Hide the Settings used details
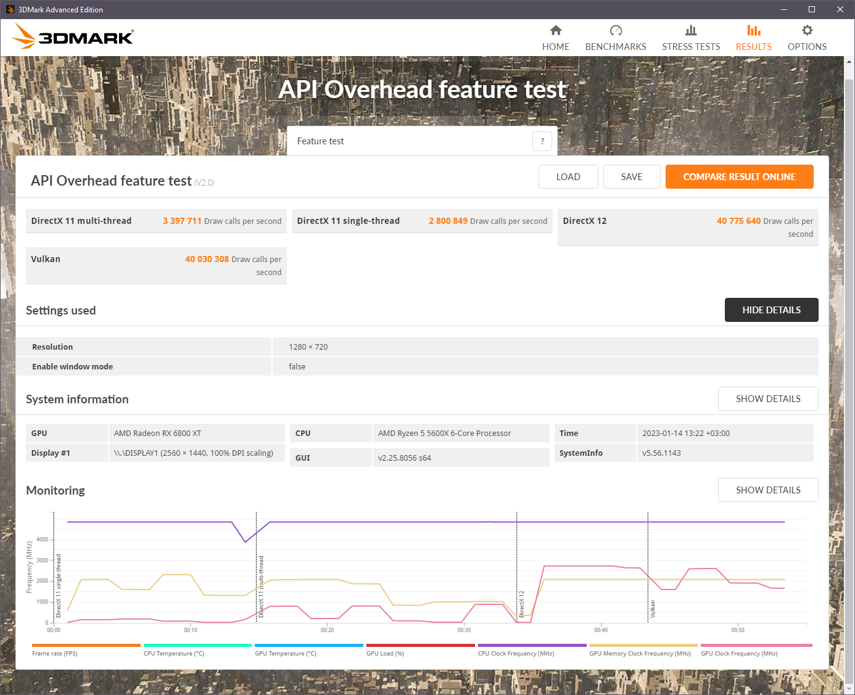This screenshot has height=695, width=855. click(771, 310)
